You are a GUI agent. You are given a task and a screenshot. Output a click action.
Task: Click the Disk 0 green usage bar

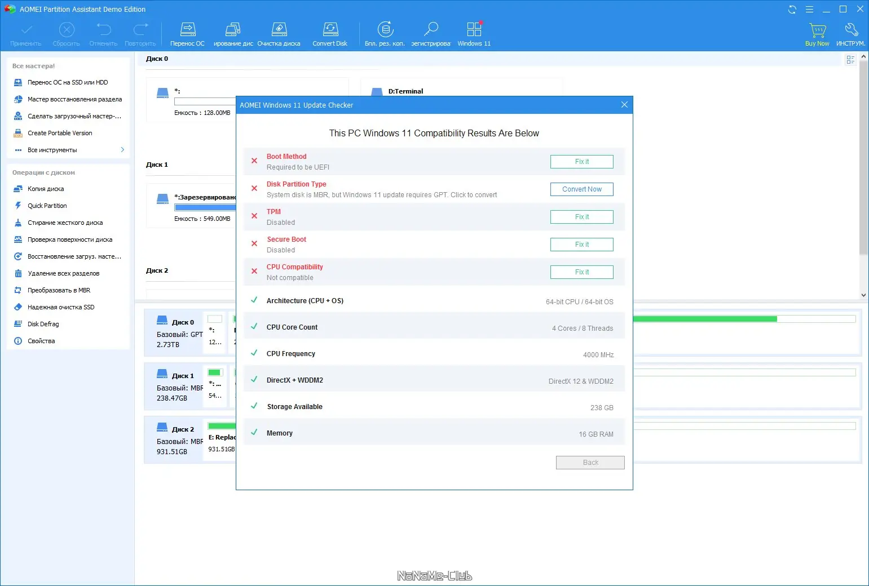click(x=705, y=319)
